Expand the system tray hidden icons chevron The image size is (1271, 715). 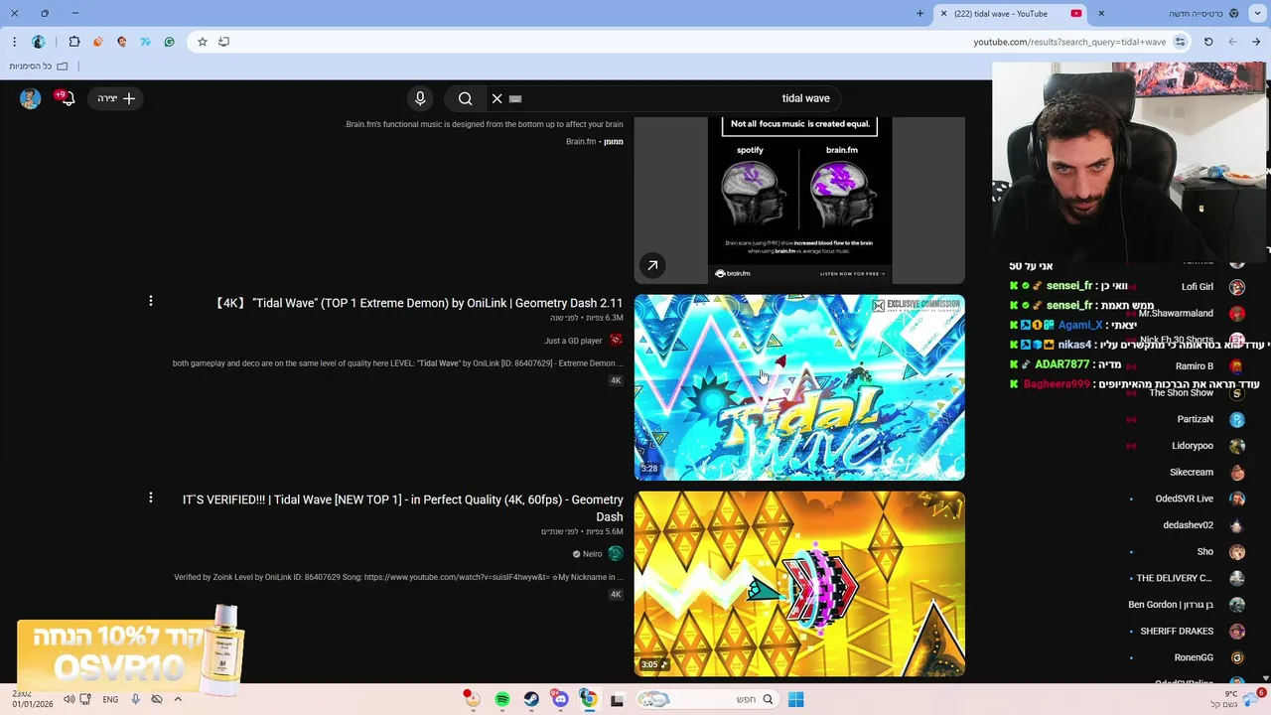178,699
